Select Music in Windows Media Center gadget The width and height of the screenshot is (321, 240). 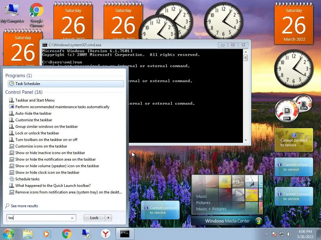[202, 196]
